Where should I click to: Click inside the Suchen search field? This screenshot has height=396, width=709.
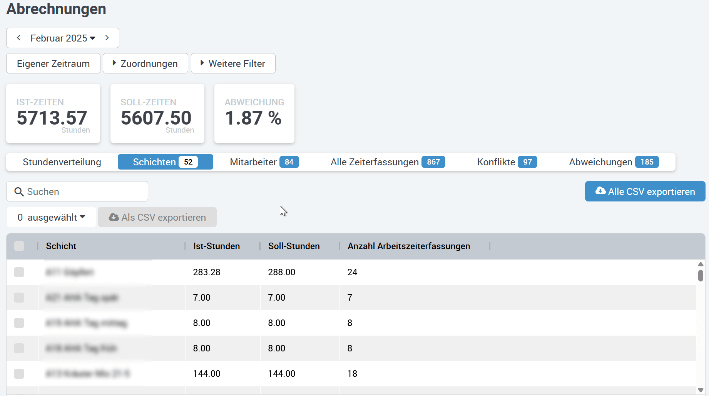(x=77, y=191)
